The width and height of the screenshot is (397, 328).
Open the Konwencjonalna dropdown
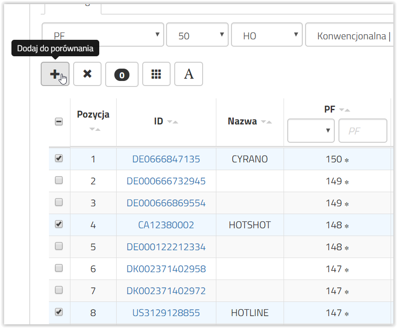(x=349, y=35)
